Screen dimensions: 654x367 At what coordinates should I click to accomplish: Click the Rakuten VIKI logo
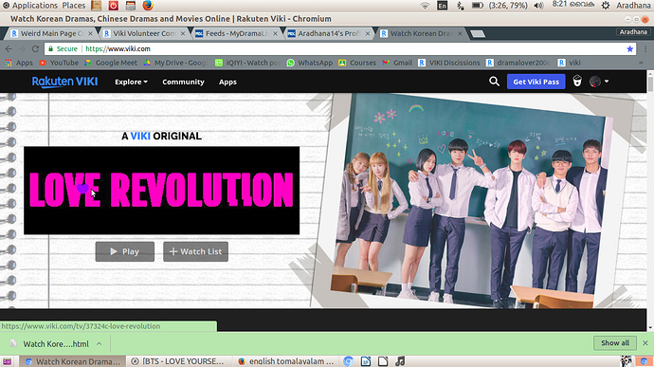click(x=65, y=82)
